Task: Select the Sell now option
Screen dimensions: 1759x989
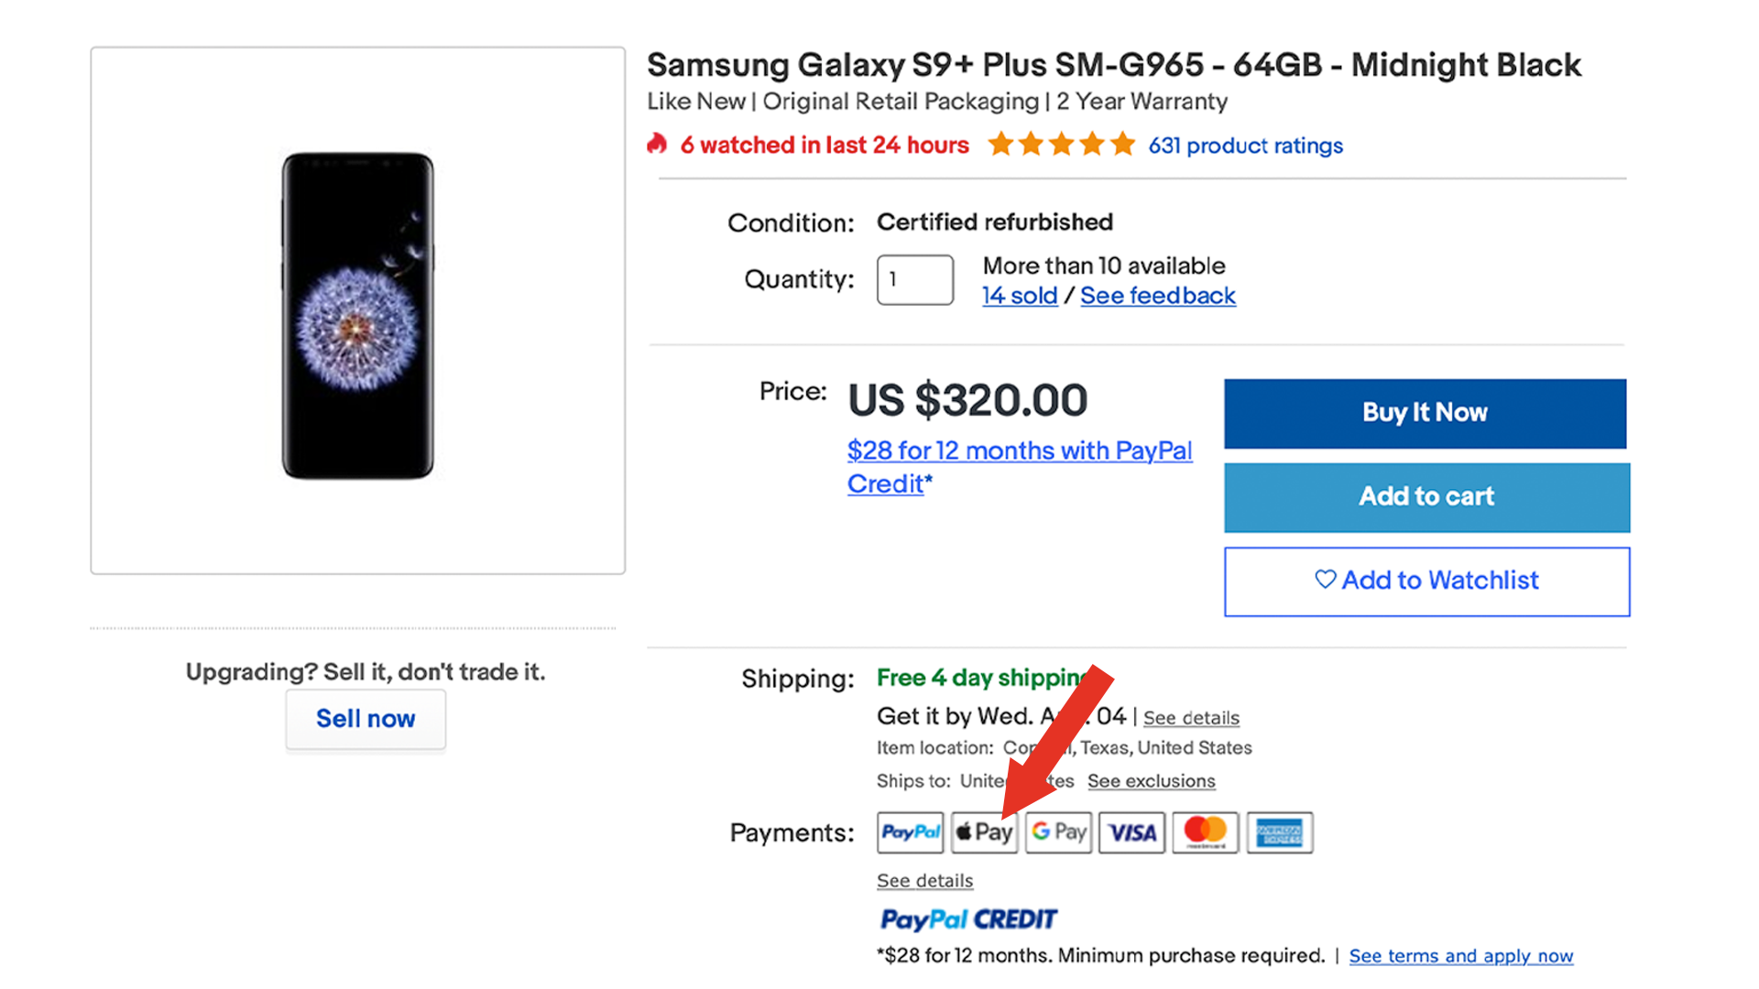Action: click(x=364, y=716)
